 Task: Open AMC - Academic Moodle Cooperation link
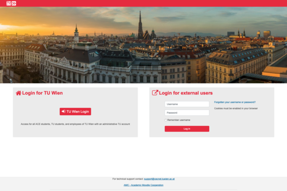coord(144,185)
